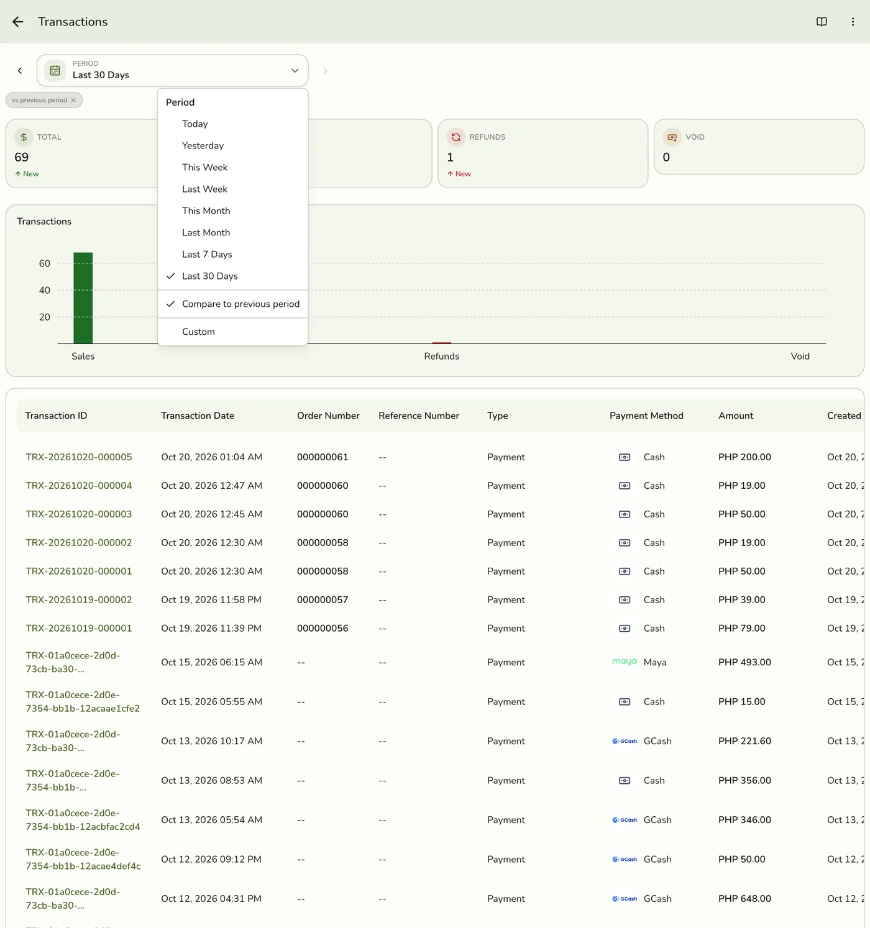The height and width of the screenshot is (928, 870).
Task: Click the Maya payment logo
Action: (625, 662)
